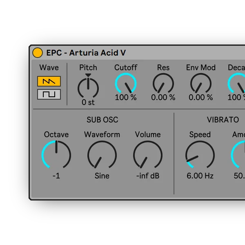Click the Sub Osc Volume knob
The height and width of the screenshot is (245, 245).
tap(148, 155)
